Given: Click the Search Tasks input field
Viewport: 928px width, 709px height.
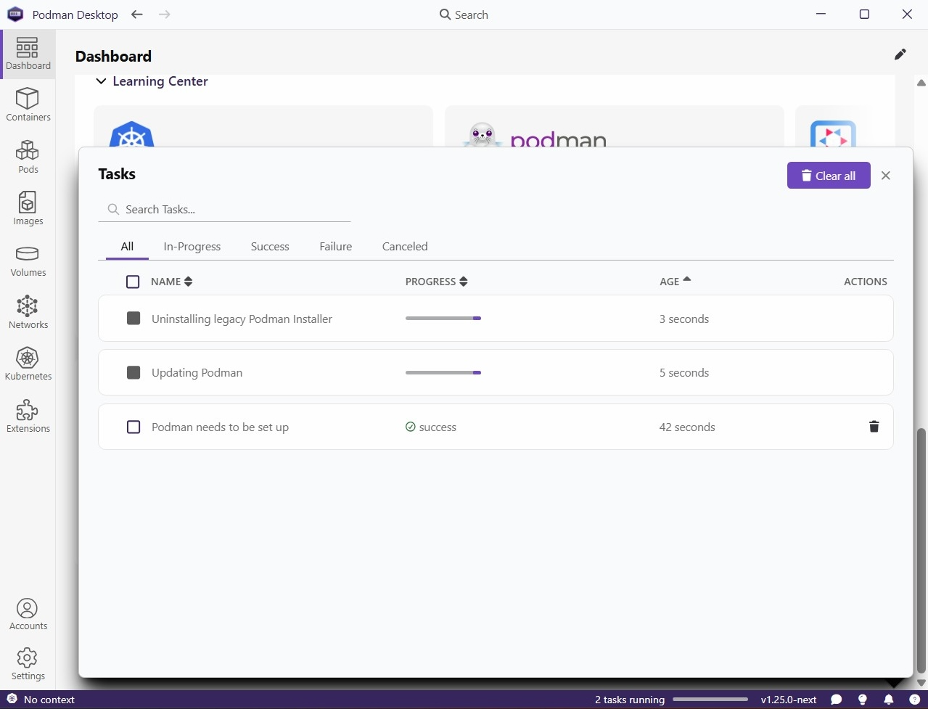Looking at the screenshot, I should (232, 210).
